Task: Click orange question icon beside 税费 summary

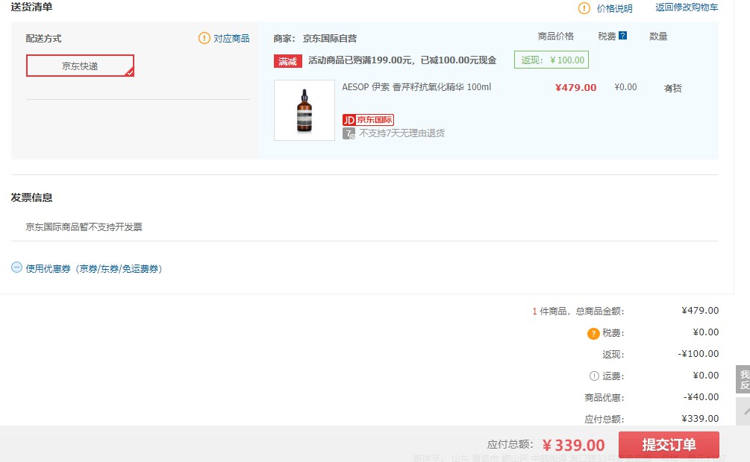Action: pos(593,334)
